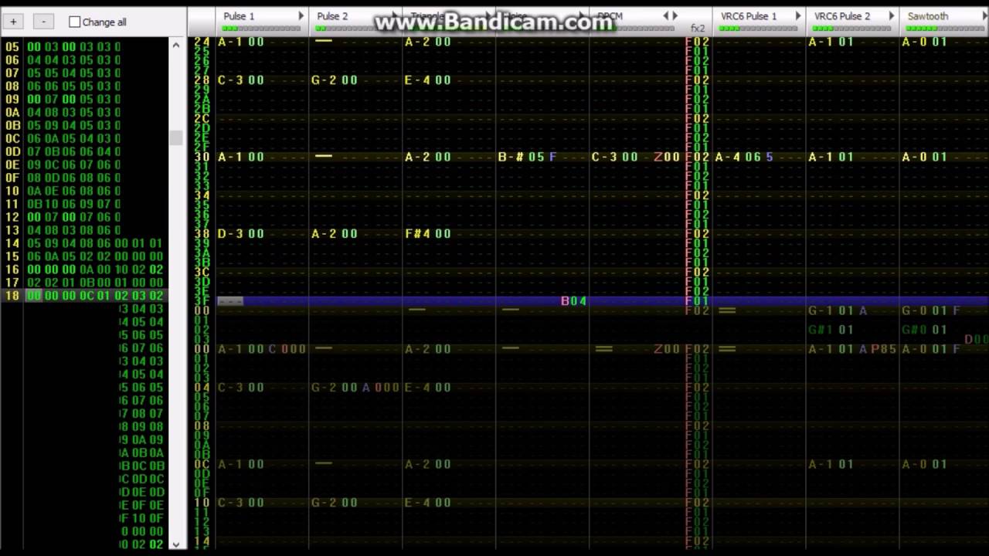Click VRC6 Pulse 2 note G#1 01
Image resolution: width=989 pixels, height=556 pixels.
(x=831, y=330)
